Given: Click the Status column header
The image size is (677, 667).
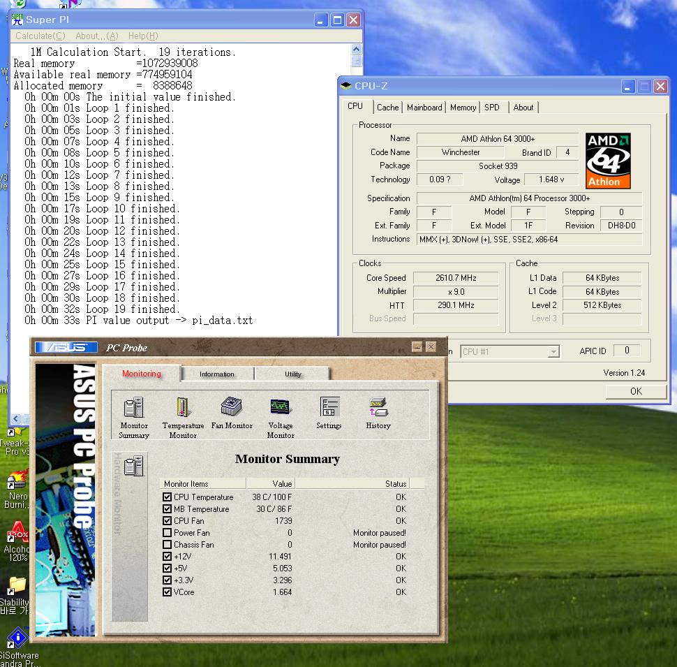Looking at the screenshot, I should [x=352, y=483].
